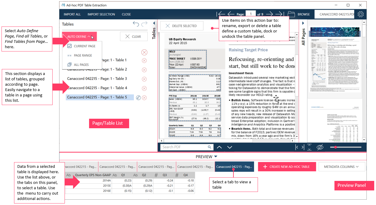The image size is (376, 205).
Task: Click the PDF zoom slider track
Action: (346, 147)
